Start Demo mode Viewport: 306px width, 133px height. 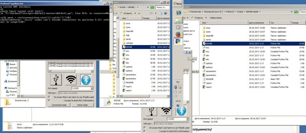click(82, 105)
